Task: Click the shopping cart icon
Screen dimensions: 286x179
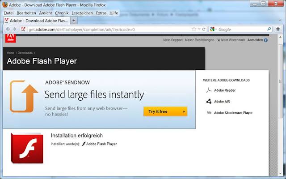Action: coord(219,40)
